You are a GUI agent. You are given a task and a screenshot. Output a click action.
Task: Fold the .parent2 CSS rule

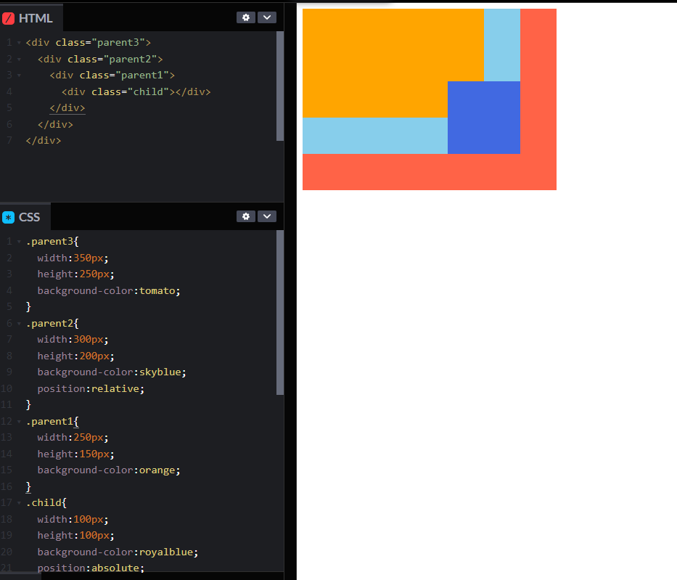[19, 324]
